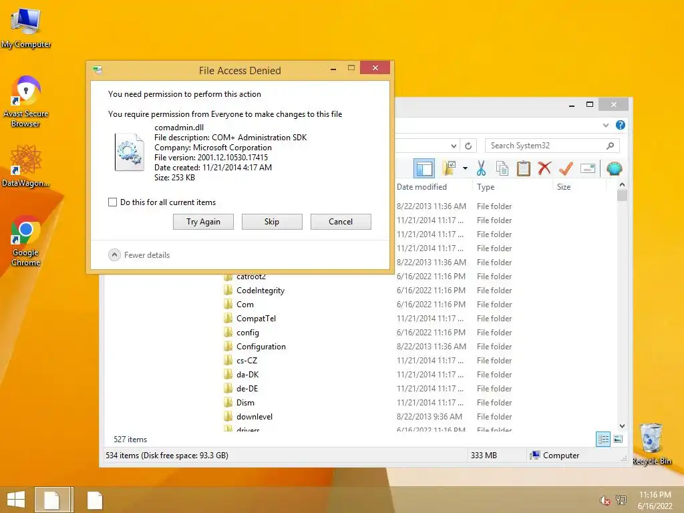Open the blue Help question mark
Image resolution: width=684 pixels, height=513 pixels.
(621, 125)
